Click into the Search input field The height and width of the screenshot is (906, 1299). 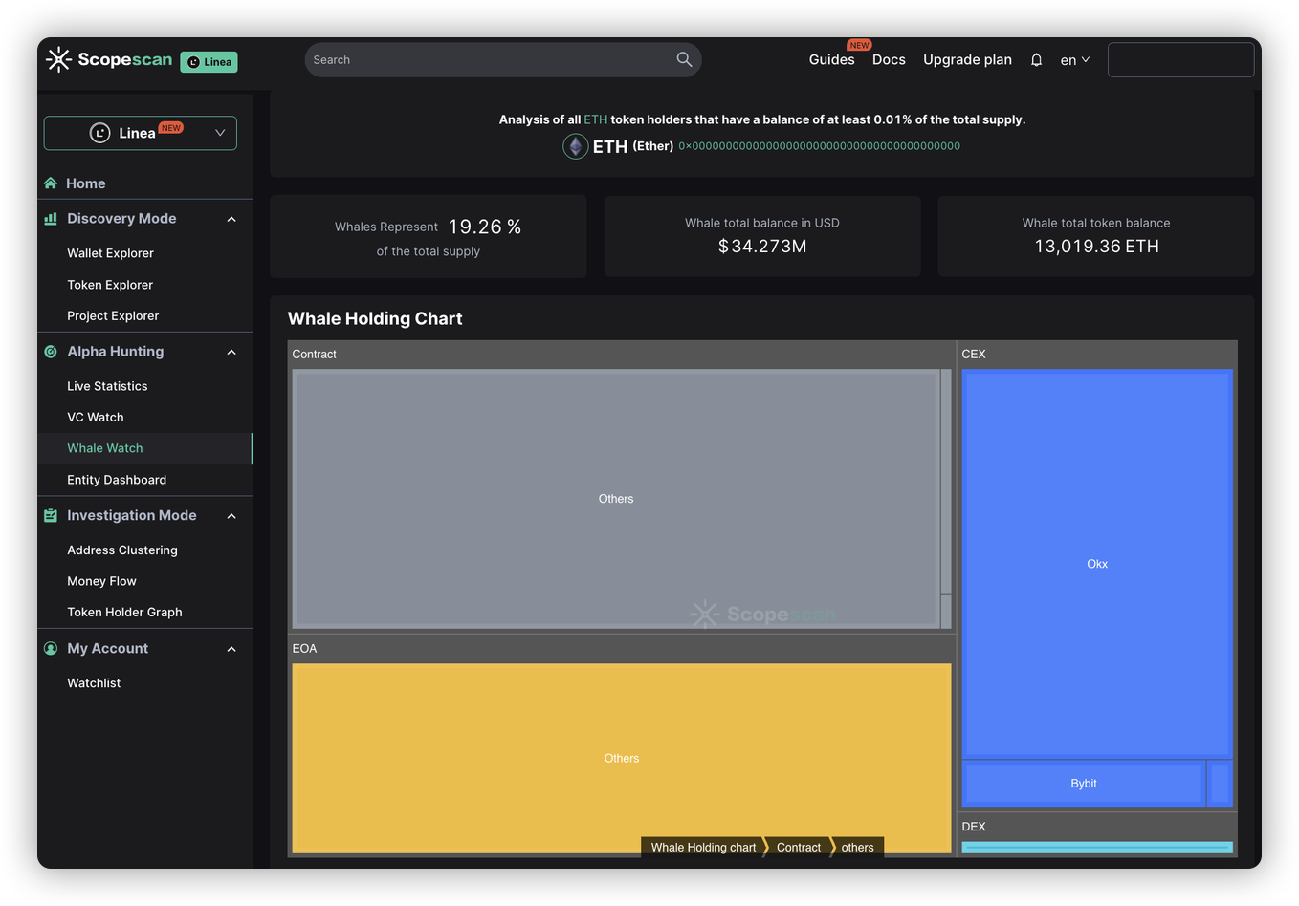[x=488, y=59]
